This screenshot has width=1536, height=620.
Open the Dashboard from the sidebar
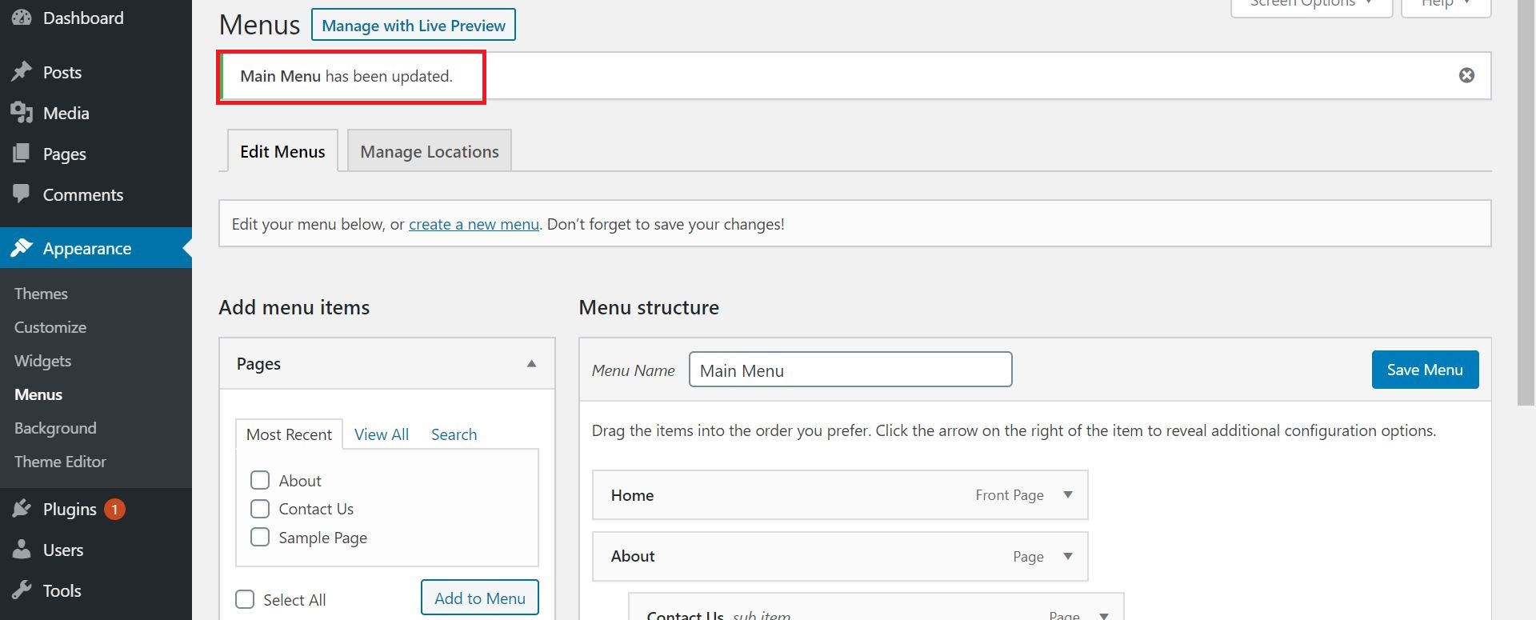[x=22, y=18]
